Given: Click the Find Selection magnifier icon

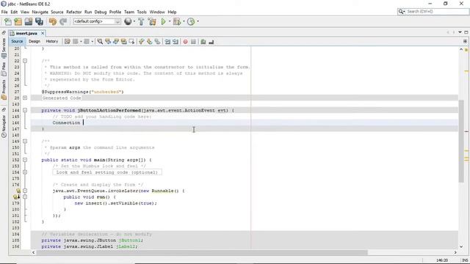Looking at the screenshot, I should [100, 42].
